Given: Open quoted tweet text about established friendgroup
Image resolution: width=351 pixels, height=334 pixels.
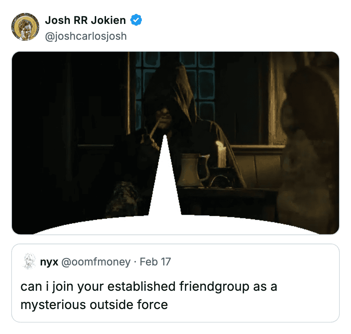Looking at the screenshot, I should pyautogui.click(x=149, y=295).
